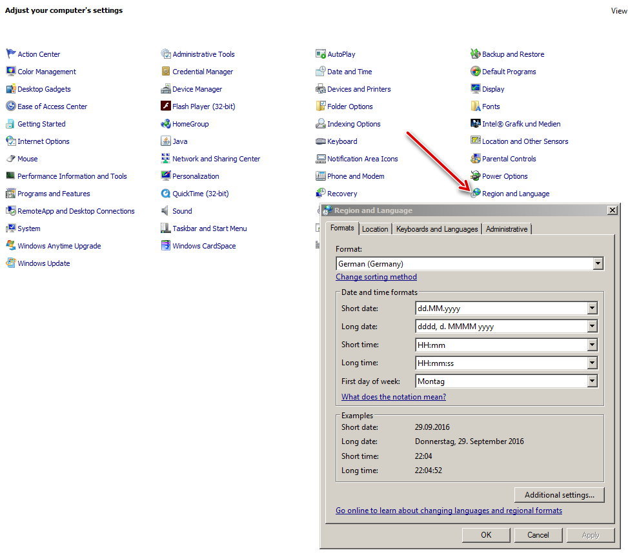Open the Long time format dropdown

click(x=592, y=363)
